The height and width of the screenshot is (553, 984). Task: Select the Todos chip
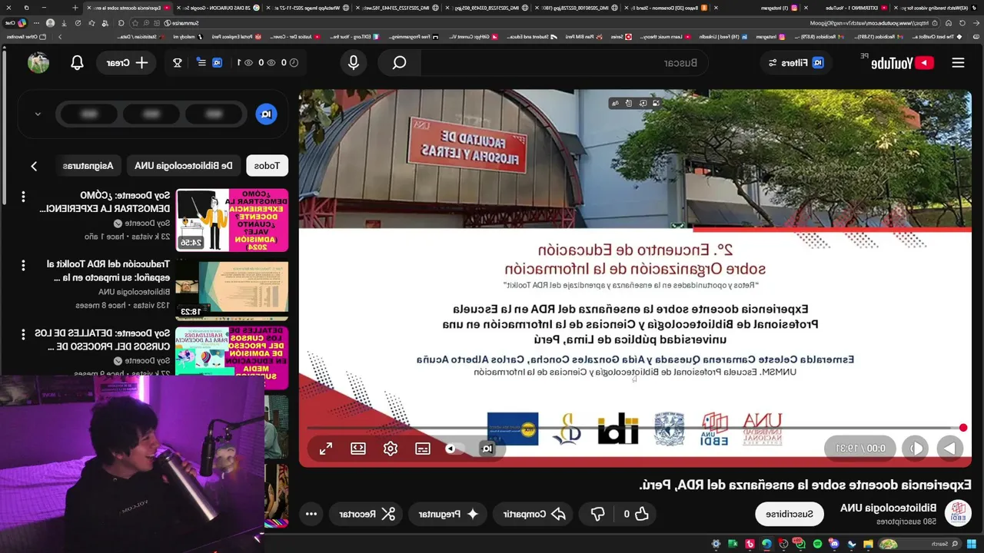267,165
